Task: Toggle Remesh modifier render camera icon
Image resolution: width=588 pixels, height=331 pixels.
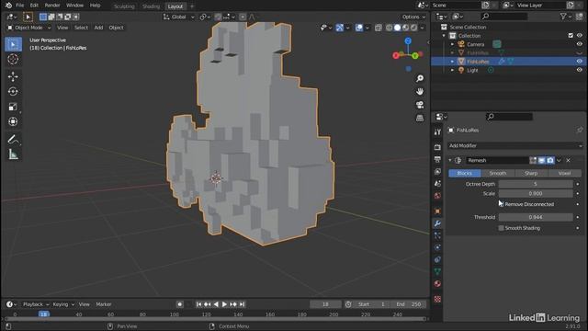Action: pyautogui.click(x=550, y=160)
